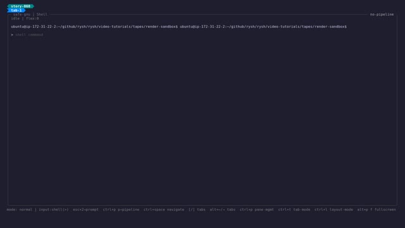This screenshot has height=228, width=405.
Task: Click the prompt arrow before shell command
Action: point(12,35)
